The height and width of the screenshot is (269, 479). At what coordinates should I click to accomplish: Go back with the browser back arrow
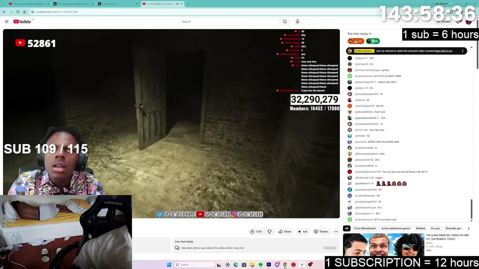[x=4, y=12]
